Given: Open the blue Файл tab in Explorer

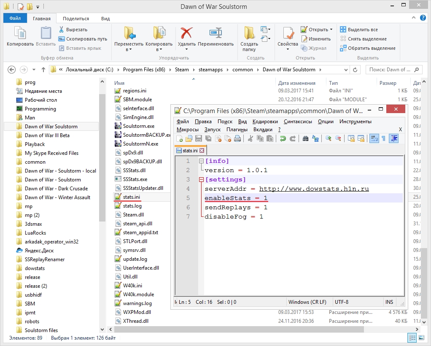Looking at the screenshot, I should (x=15, y=18).
